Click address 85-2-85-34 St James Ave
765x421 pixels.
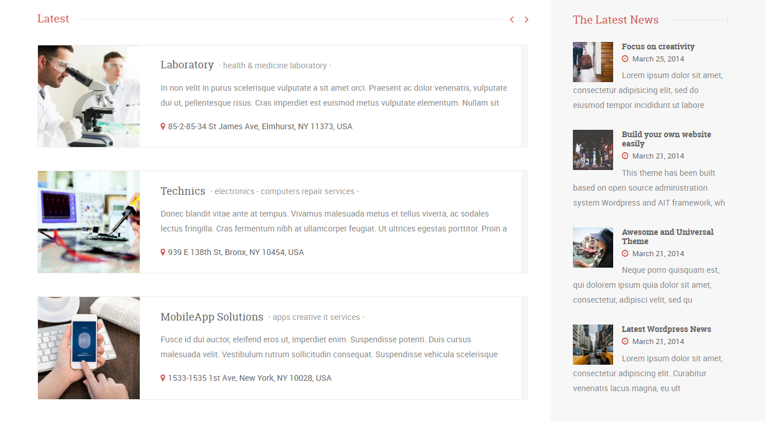(260, 126)
